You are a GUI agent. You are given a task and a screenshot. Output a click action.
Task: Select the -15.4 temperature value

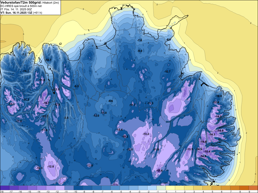click(207, 151)
